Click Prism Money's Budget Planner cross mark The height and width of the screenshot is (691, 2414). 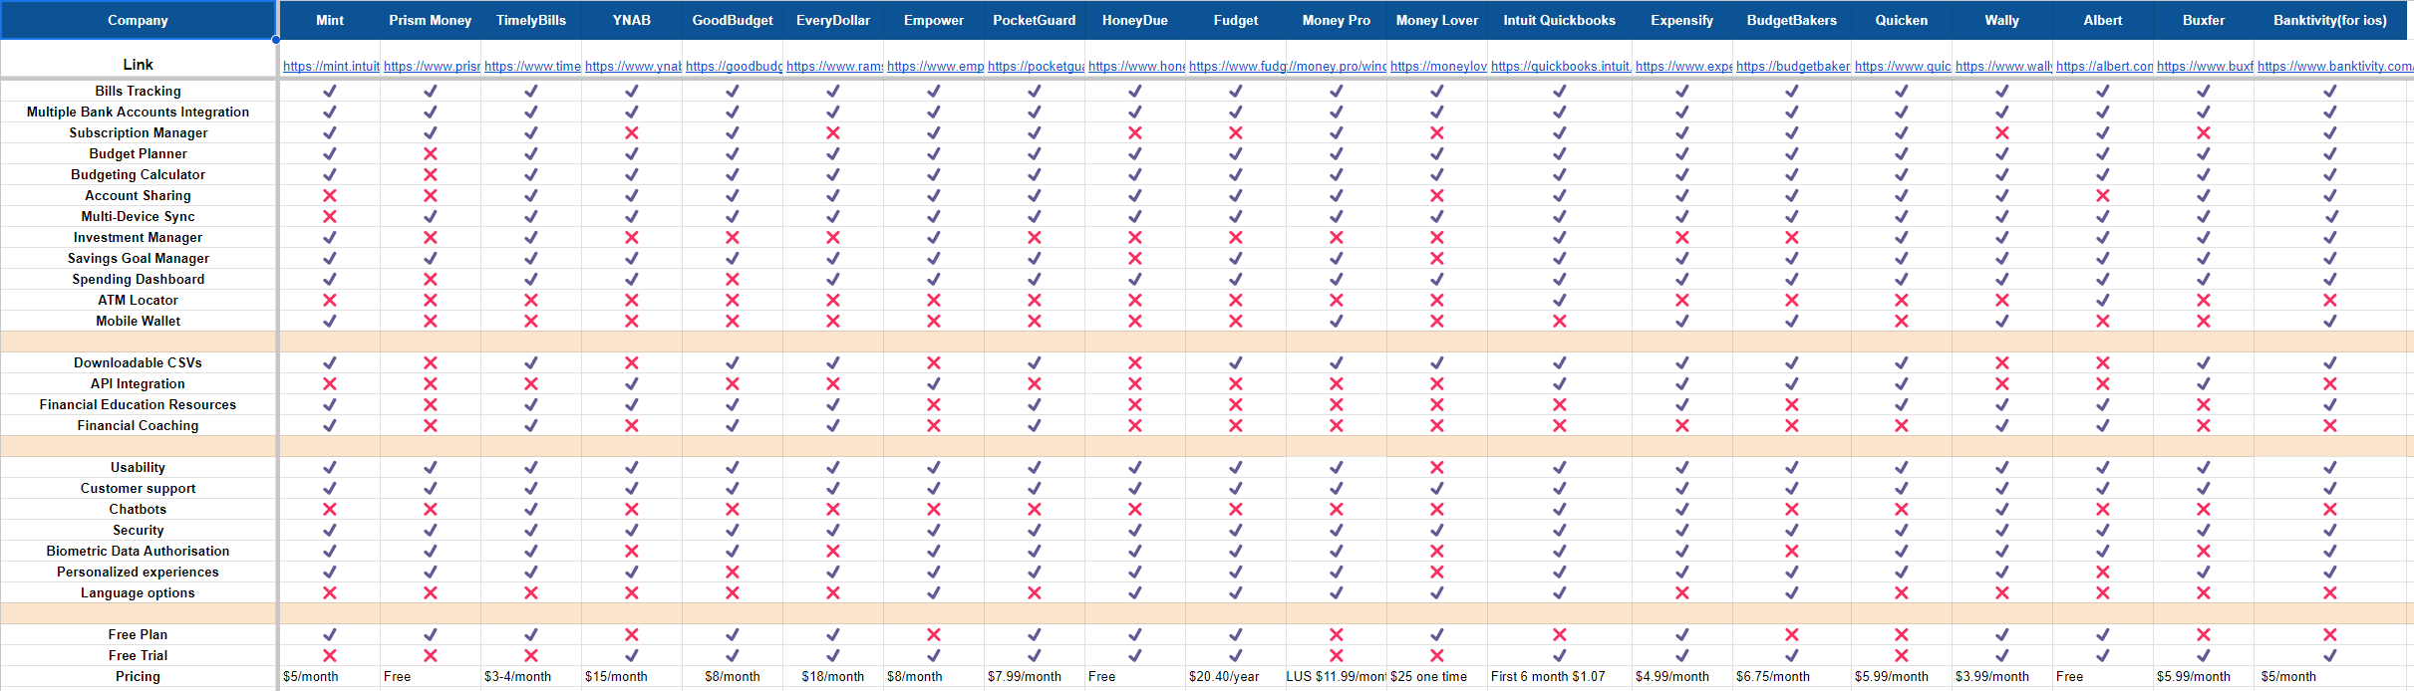(x=431, y=154)
